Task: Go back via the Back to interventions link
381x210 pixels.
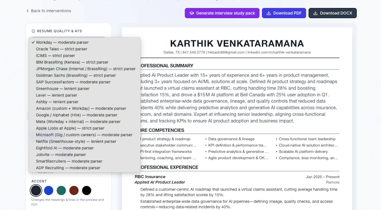Action: point(49,11)
